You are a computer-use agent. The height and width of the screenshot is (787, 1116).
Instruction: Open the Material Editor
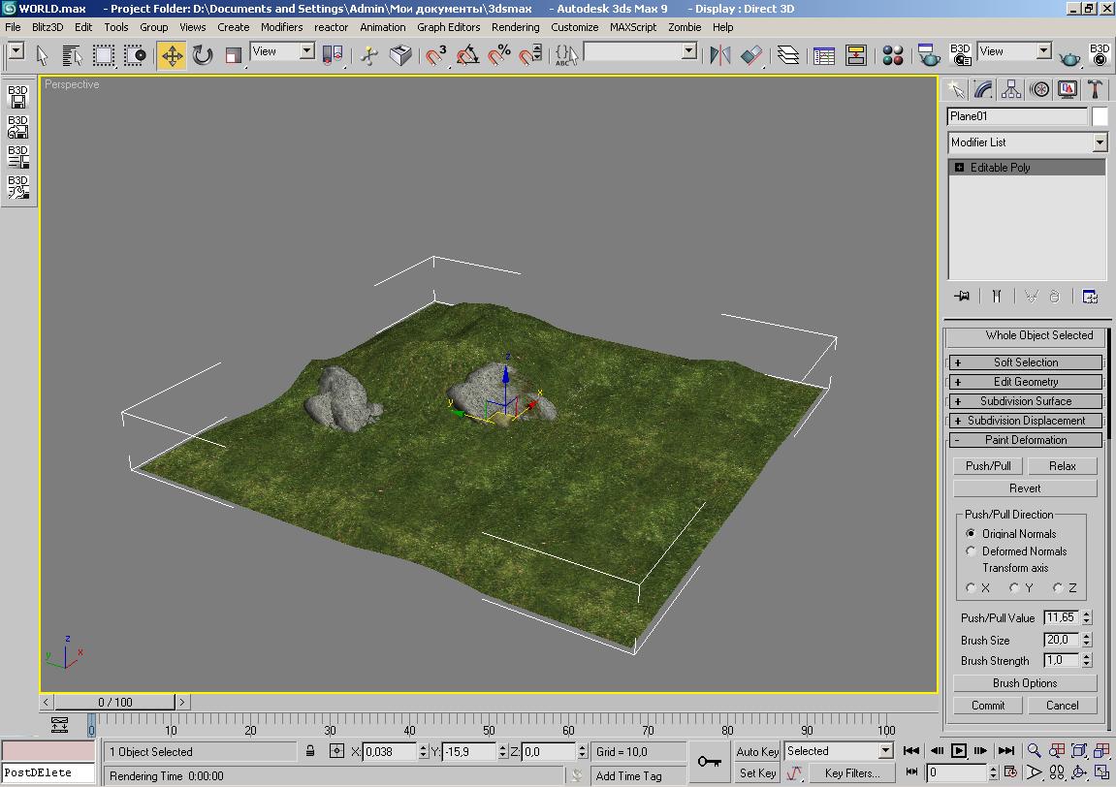click(x=893, y=55)
